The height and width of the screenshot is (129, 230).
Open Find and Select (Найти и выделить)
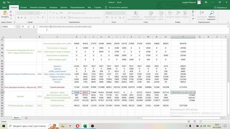(212, 15)
